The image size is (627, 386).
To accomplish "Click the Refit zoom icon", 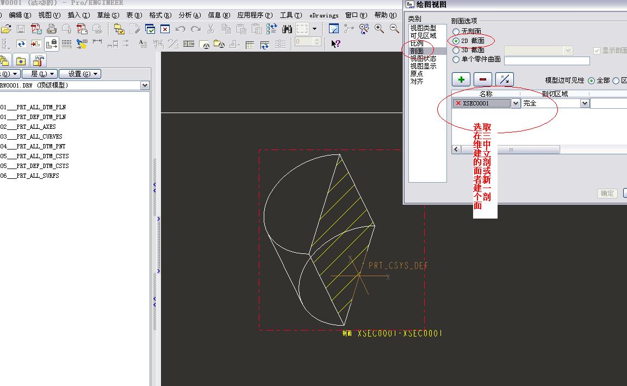I will [364, 29].
